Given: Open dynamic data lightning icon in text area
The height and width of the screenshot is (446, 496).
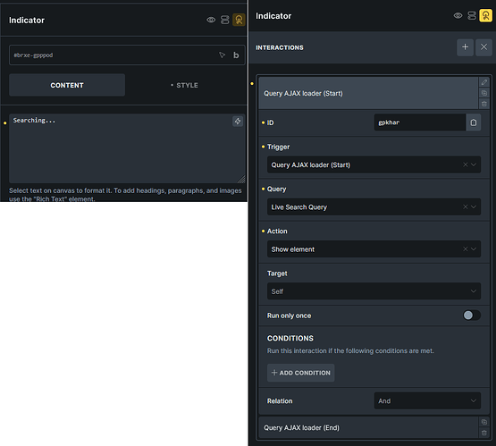Looking at the screenshot, I should coord(238,122).
